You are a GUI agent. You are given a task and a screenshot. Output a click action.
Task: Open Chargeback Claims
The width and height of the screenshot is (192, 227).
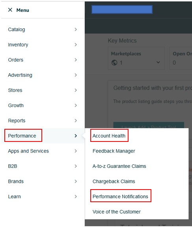click(114, 181)
